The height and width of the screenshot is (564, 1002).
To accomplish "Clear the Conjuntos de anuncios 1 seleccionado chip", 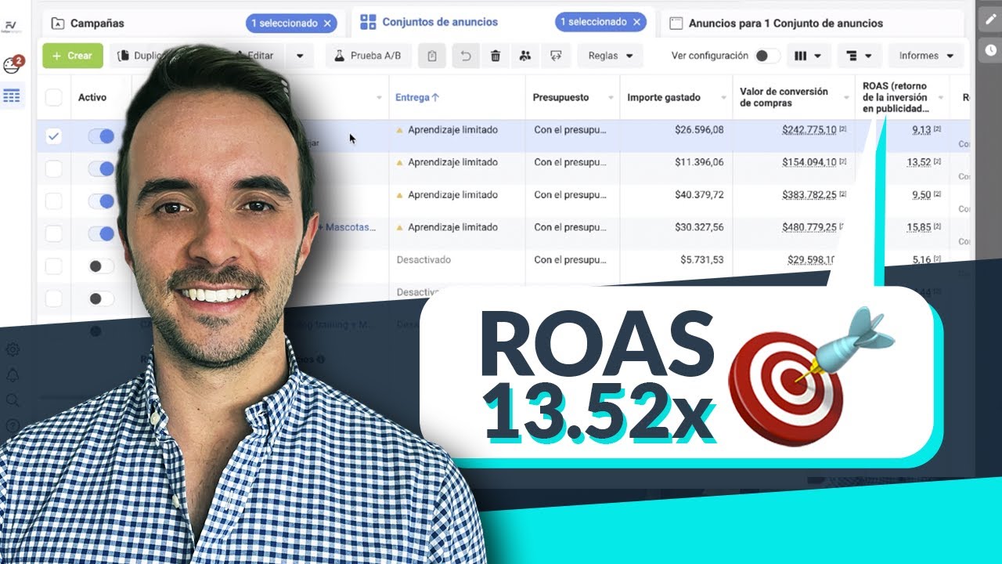I will point(636,23).
